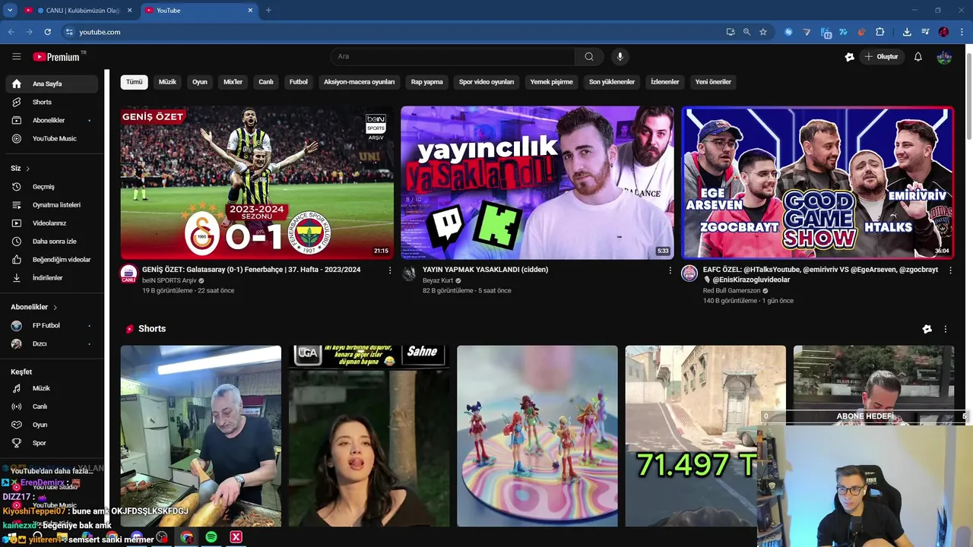
Task: Bookmark this page with star icon
Action: (x=763, y=32)
